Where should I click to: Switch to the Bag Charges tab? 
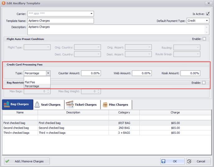click(17, 104)
